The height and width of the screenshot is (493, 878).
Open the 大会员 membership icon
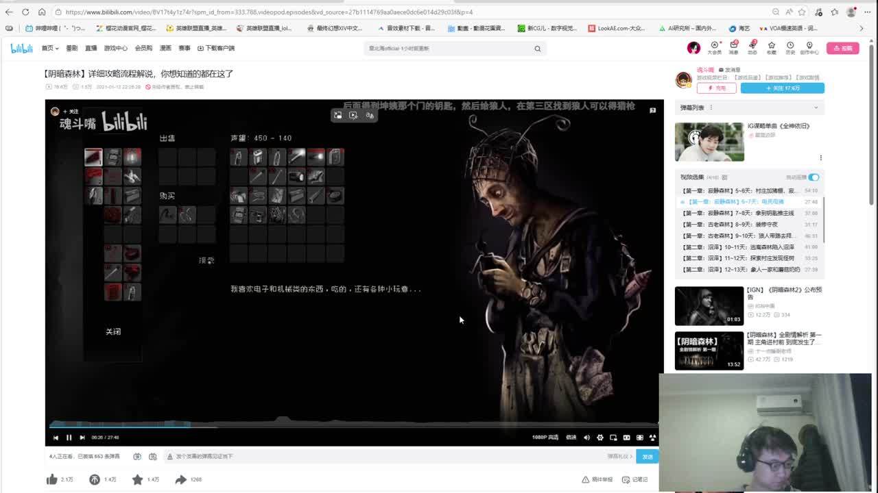[715, 48]
